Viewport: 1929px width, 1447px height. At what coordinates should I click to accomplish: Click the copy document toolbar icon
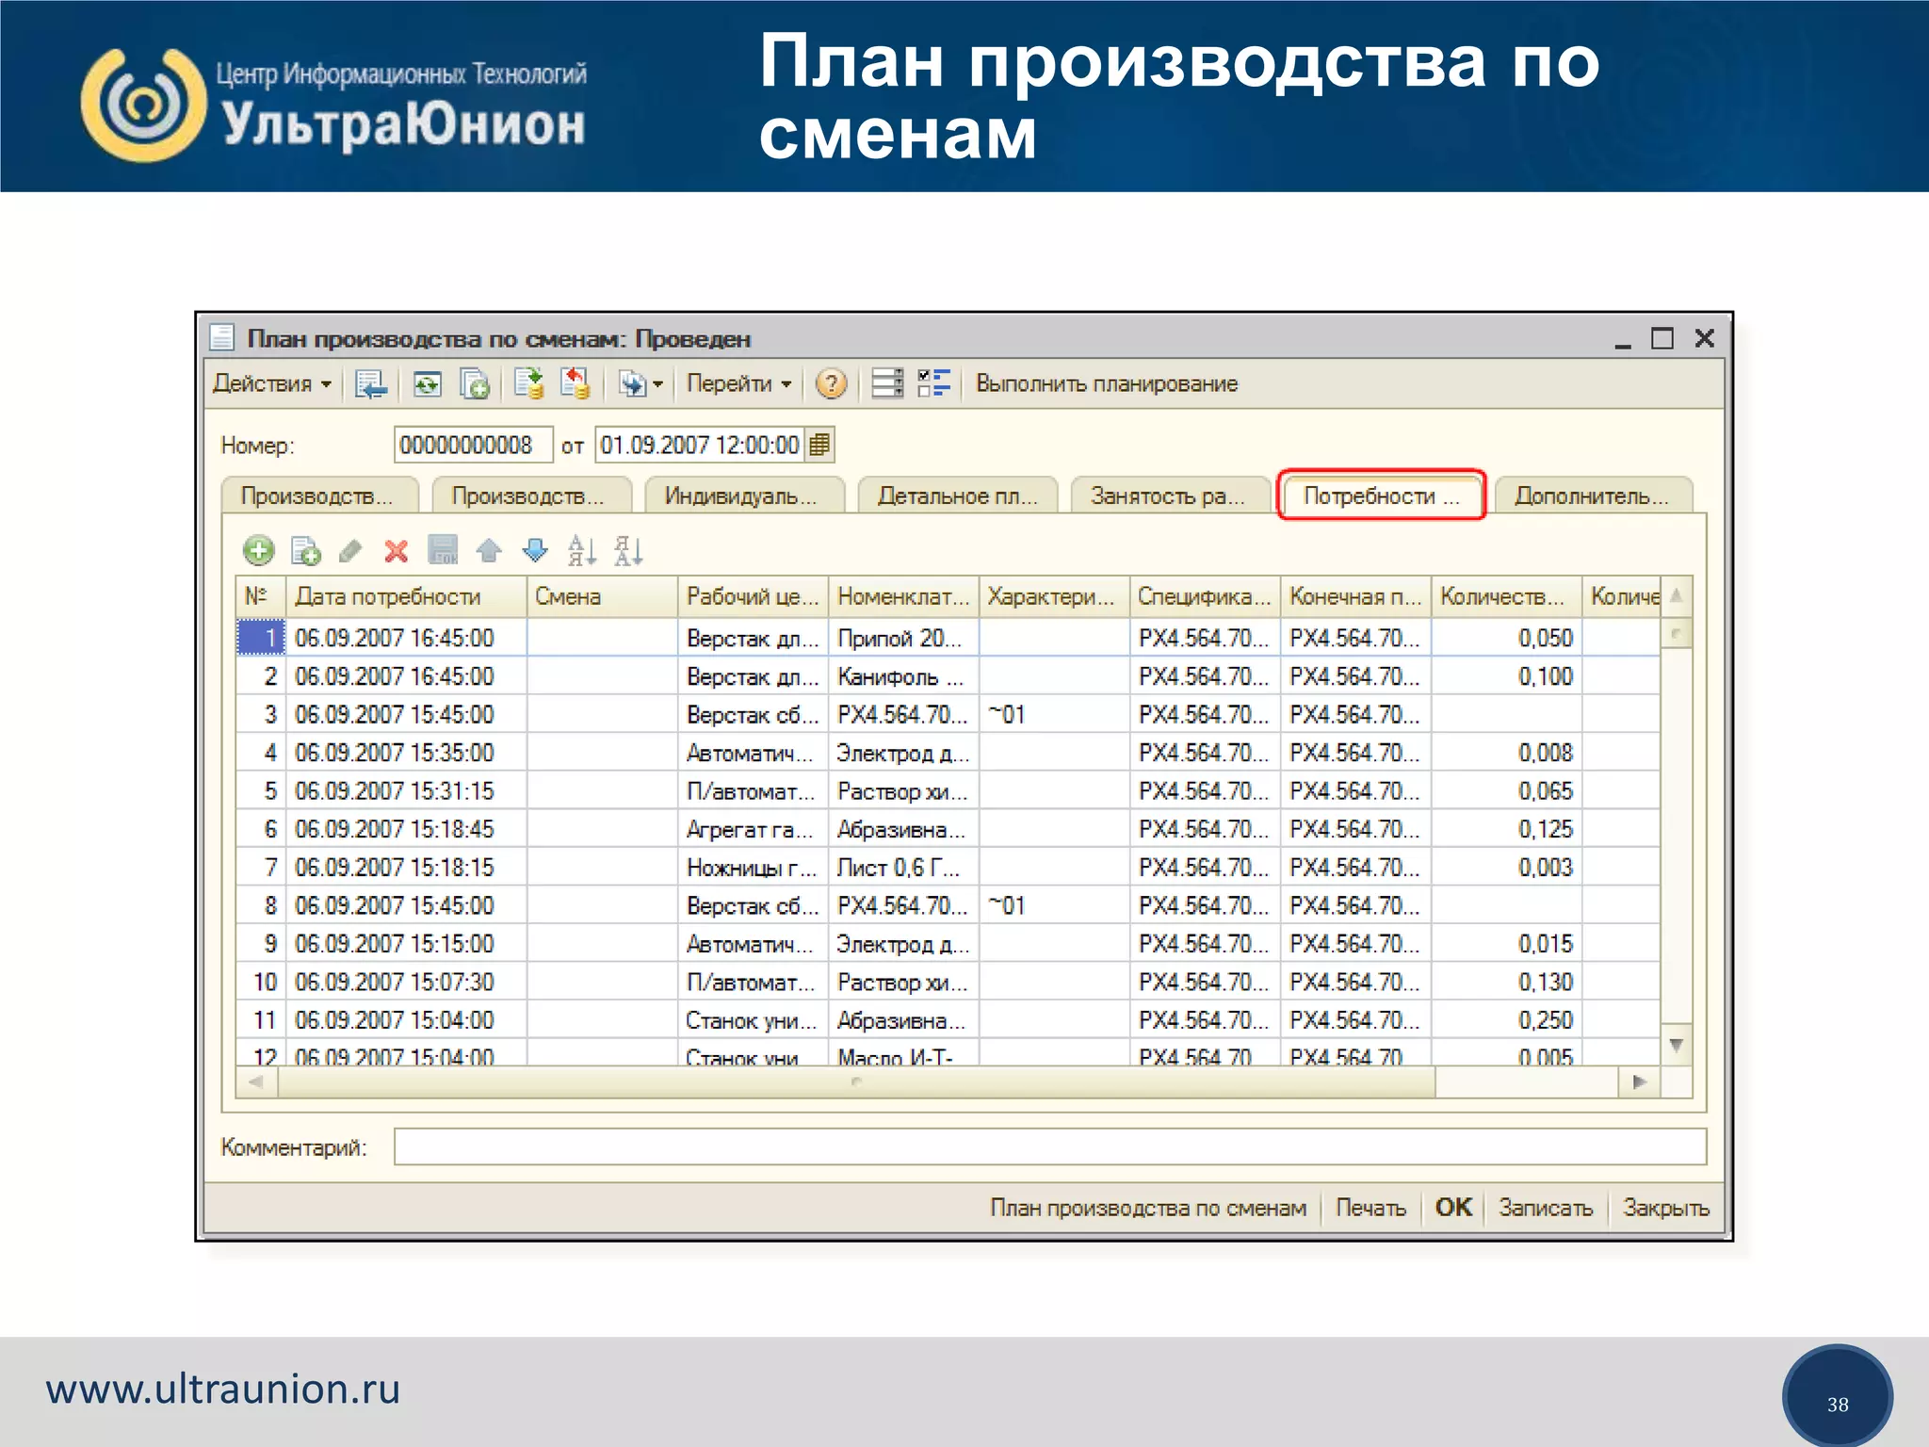click(474, 383)
